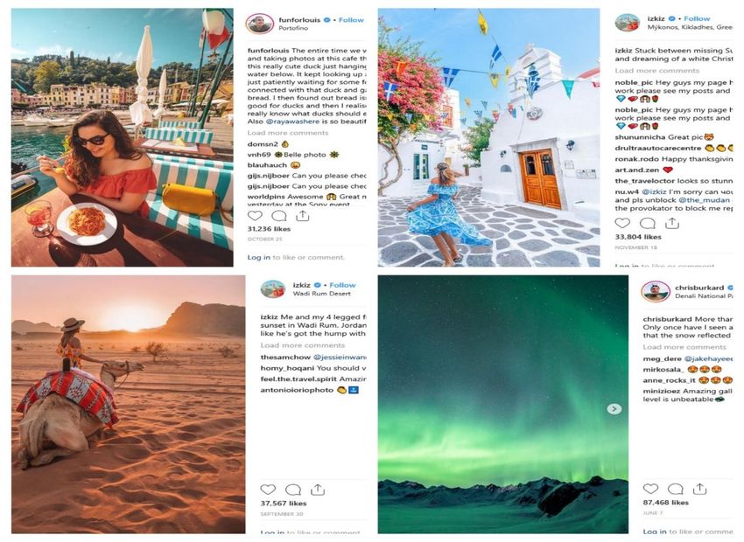Open the @rayawashere mention link
The image size is (744, 542).
[292, 122]
